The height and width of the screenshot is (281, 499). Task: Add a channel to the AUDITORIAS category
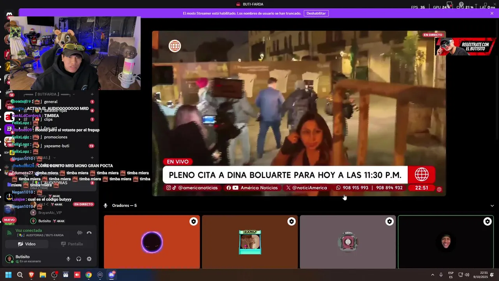point(92,158)
